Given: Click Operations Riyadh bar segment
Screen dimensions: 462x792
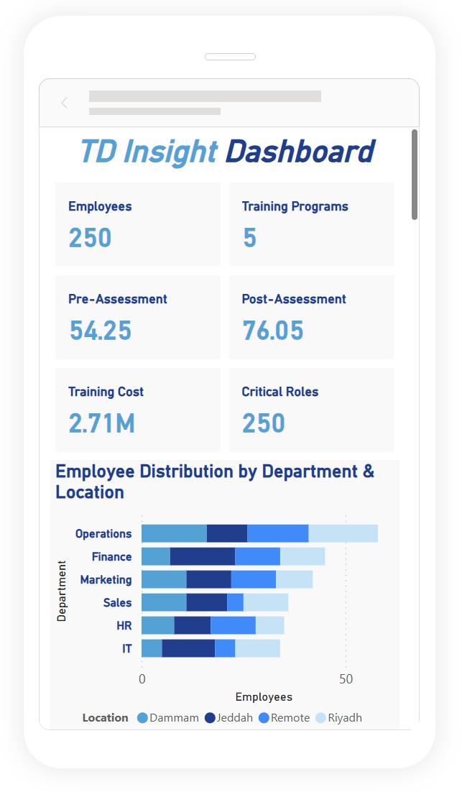Looking at the screenshot, I should (343, 533).
